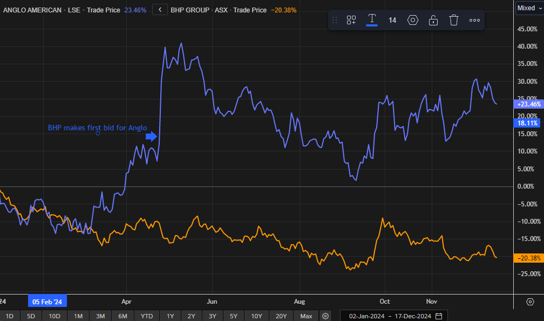Open the font size 14 dropdown
Screen dimensions: 544x321
pyautogui.click(x=392, y=20)
